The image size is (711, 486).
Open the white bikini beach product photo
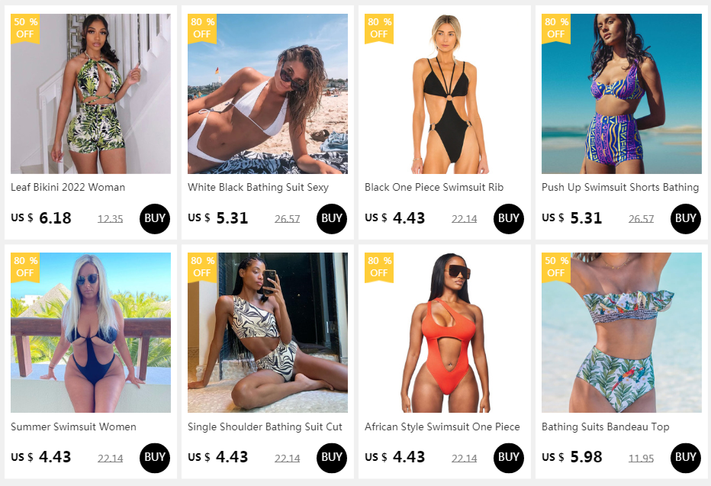coord(268,94)
